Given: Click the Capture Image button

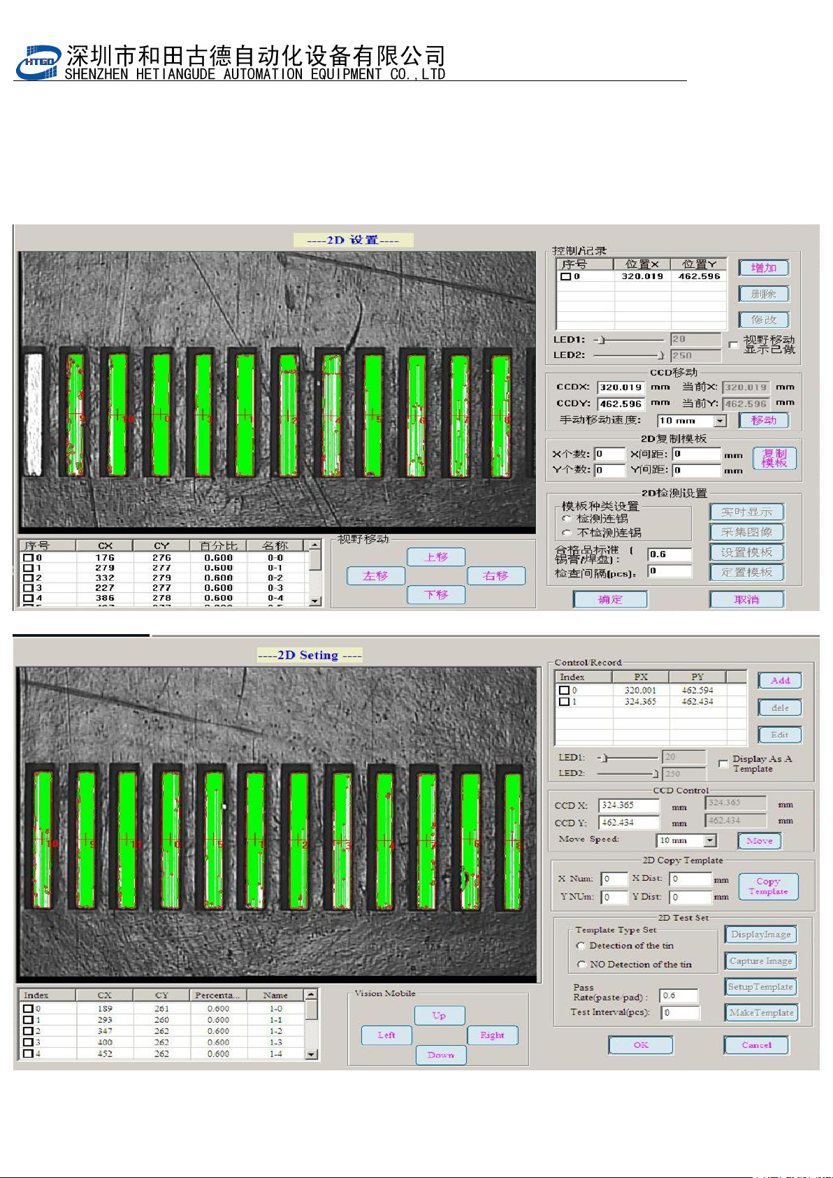Looking at the screenshot, I should coord(760,961).
